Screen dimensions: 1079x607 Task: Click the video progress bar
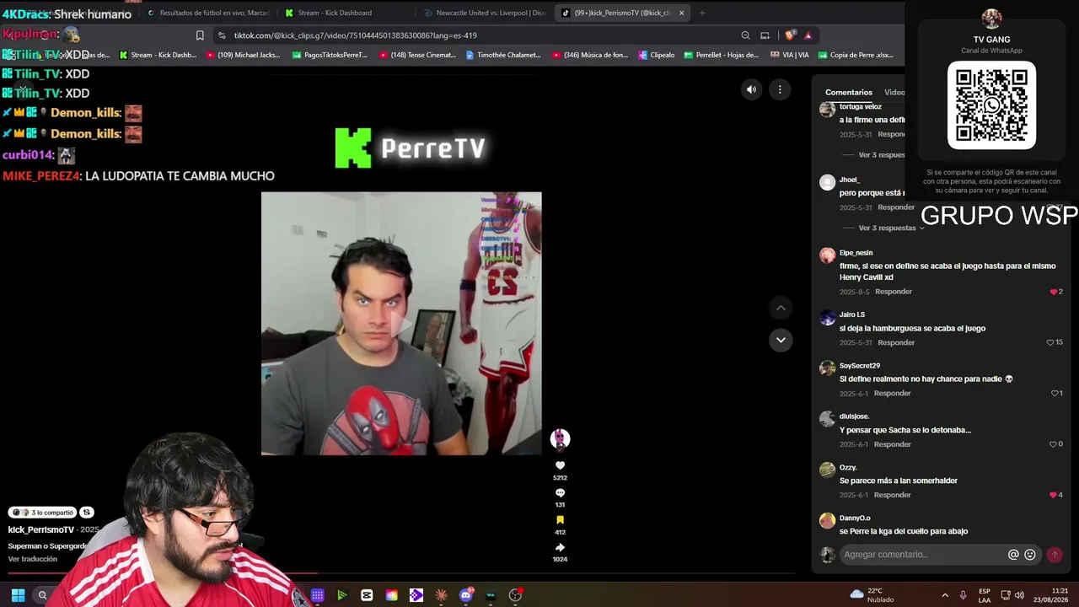coord(401,574)
